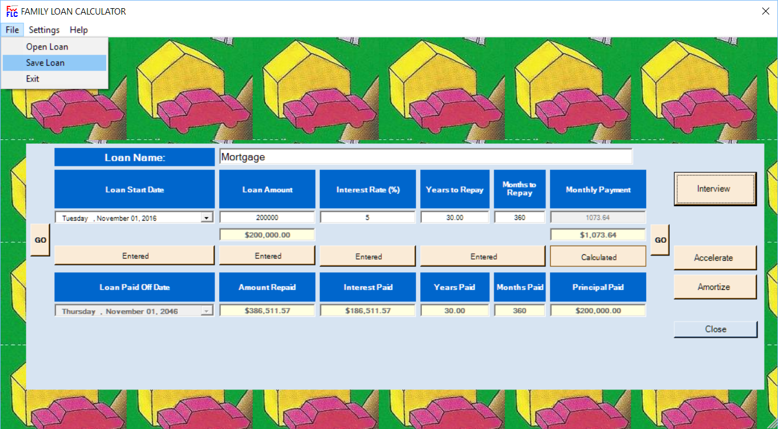Open the File menu

pos(12,30)
